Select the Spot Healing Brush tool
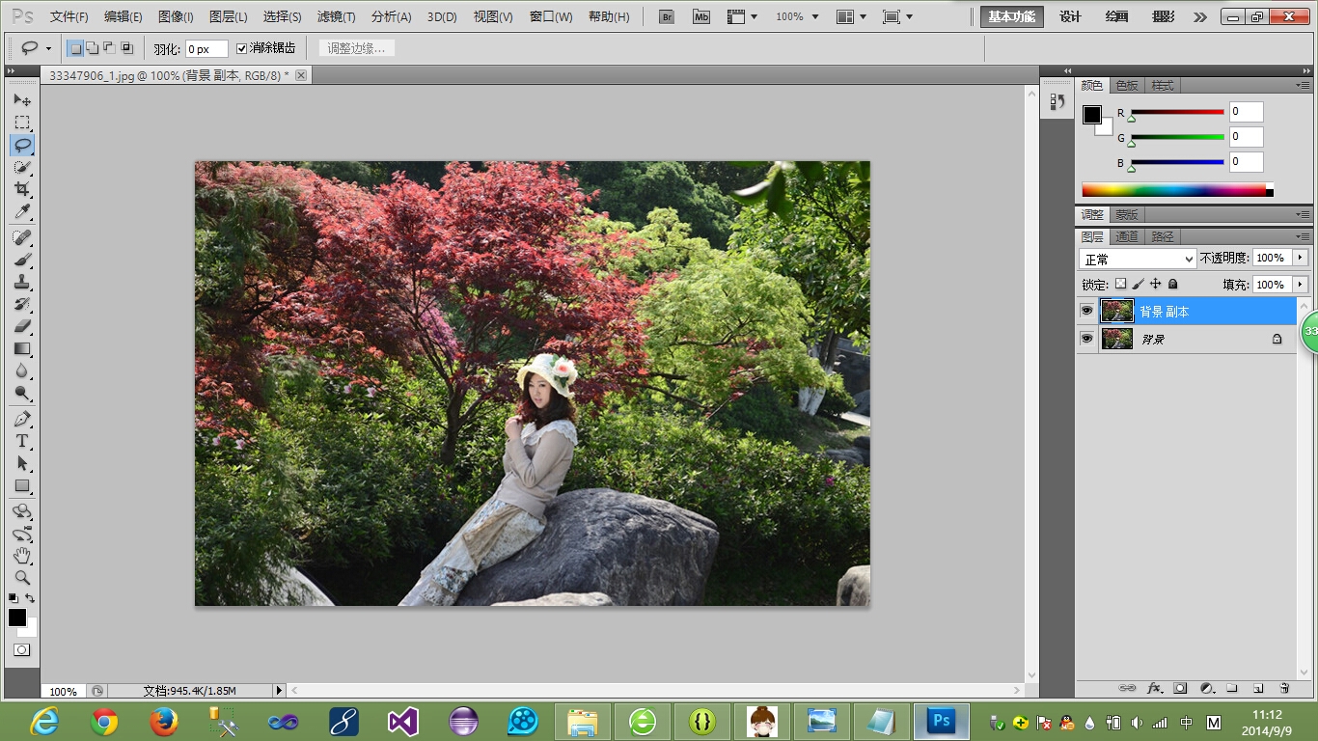Screen dimensions: 1318x741 [x=22, y=237]
